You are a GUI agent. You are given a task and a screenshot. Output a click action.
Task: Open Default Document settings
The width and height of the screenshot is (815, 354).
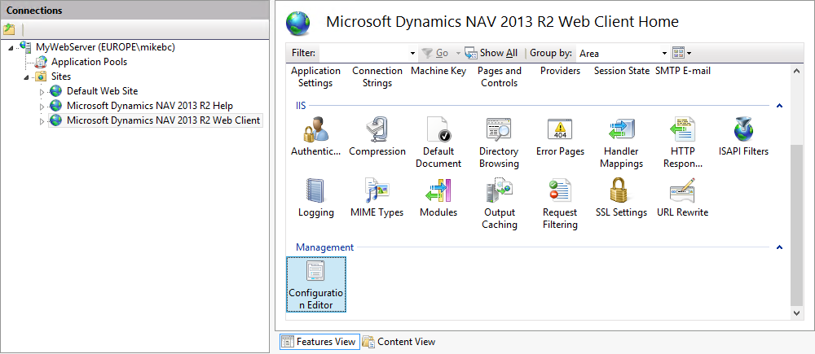pyautogui.click(x=438, y=130)
